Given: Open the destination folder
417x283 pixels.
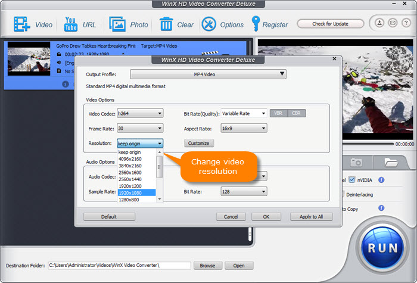Looking at the screenshot, I should 239,266.
